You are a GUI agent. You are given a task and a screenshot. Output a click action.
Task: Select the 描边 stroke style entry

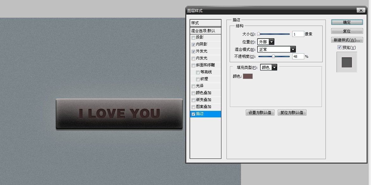(x=200, y=114)
